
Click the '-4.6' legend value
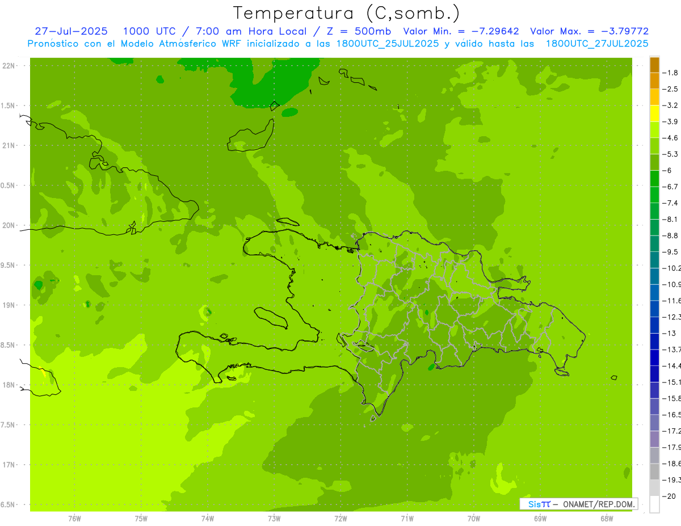coord(671,138)
